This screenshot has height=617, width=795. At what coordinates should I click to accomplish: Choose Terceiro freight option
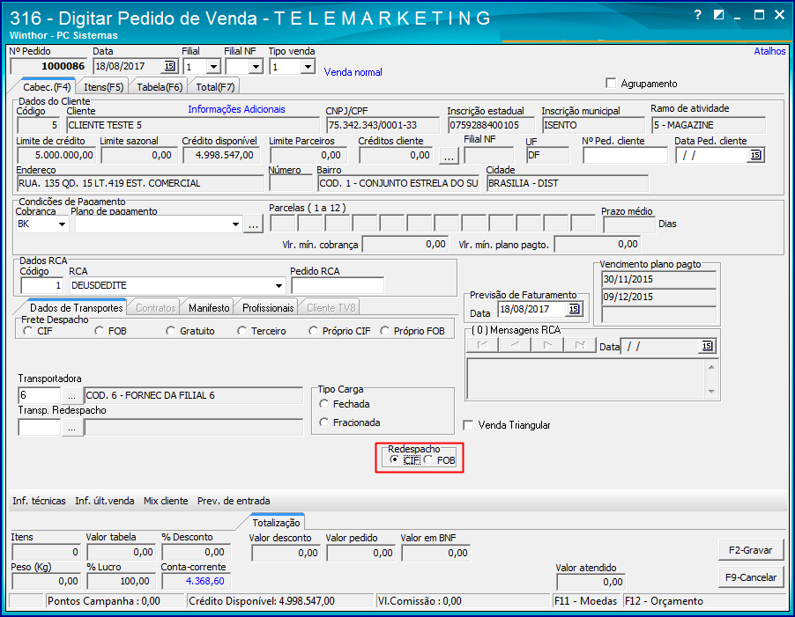(x=241, y=331)
